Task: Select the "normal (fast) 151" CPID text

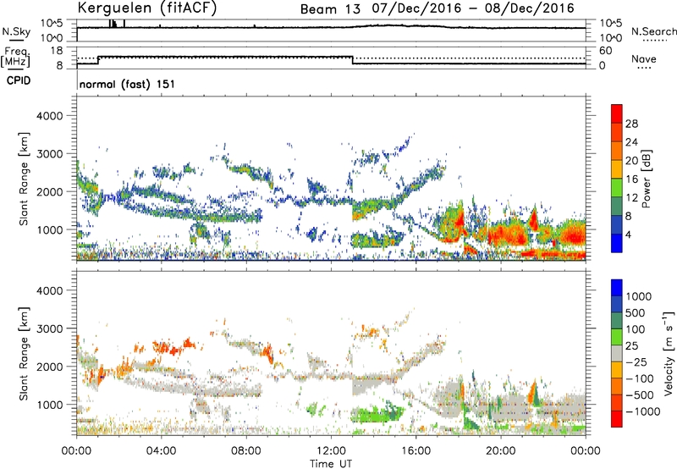Action: (x=127, y=84)
